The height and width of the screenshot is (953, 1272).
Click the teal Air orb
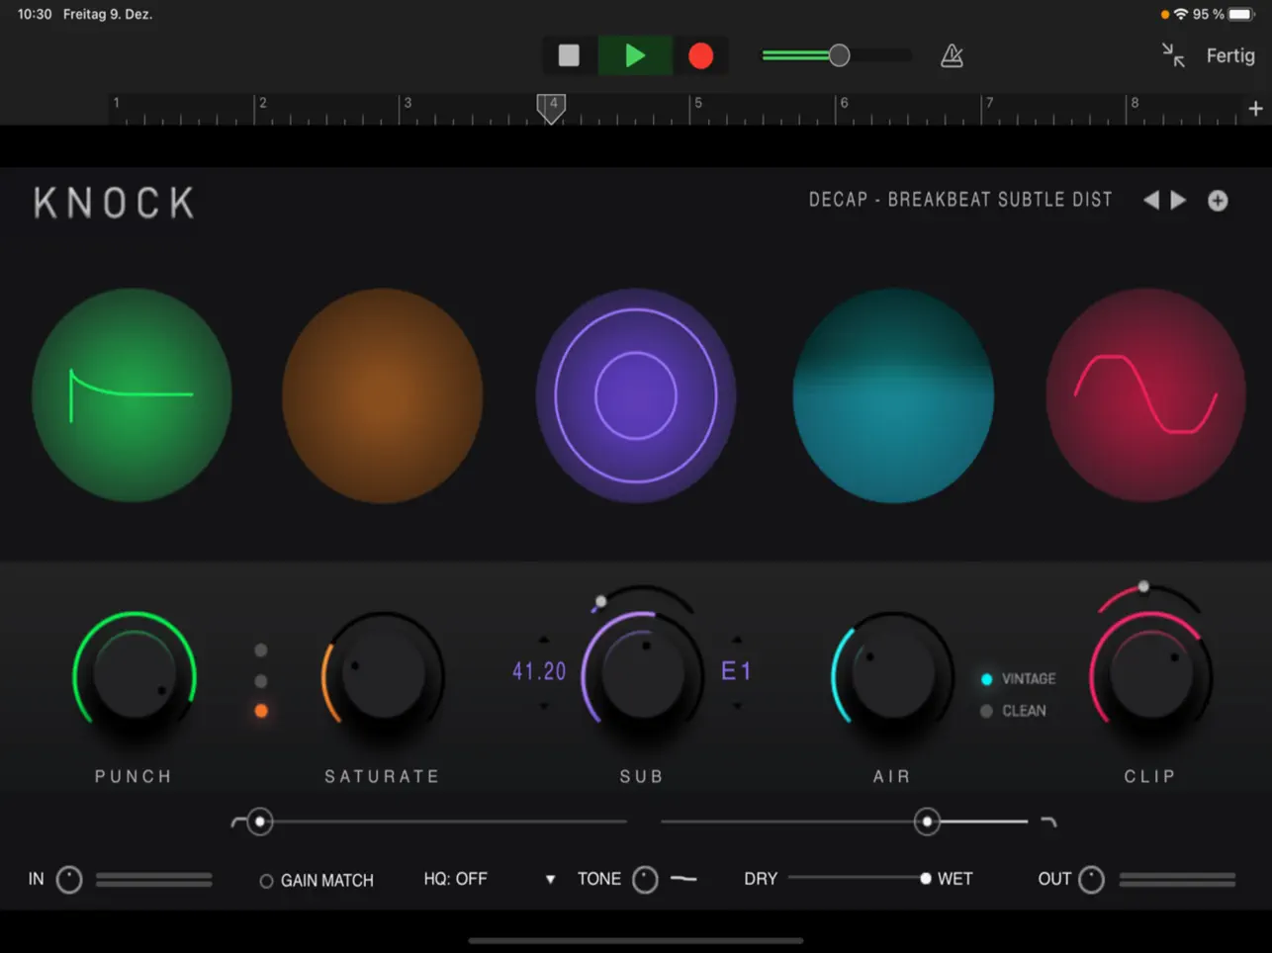click(x=893, y=395)
